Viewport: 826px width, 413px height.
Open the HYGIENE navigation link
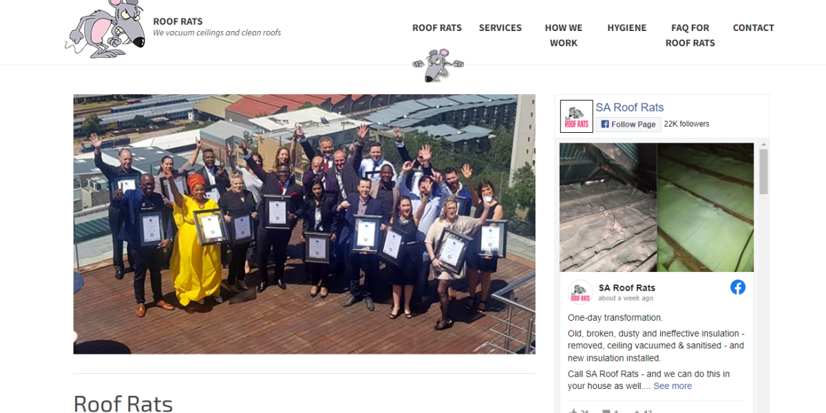point(627,28)
